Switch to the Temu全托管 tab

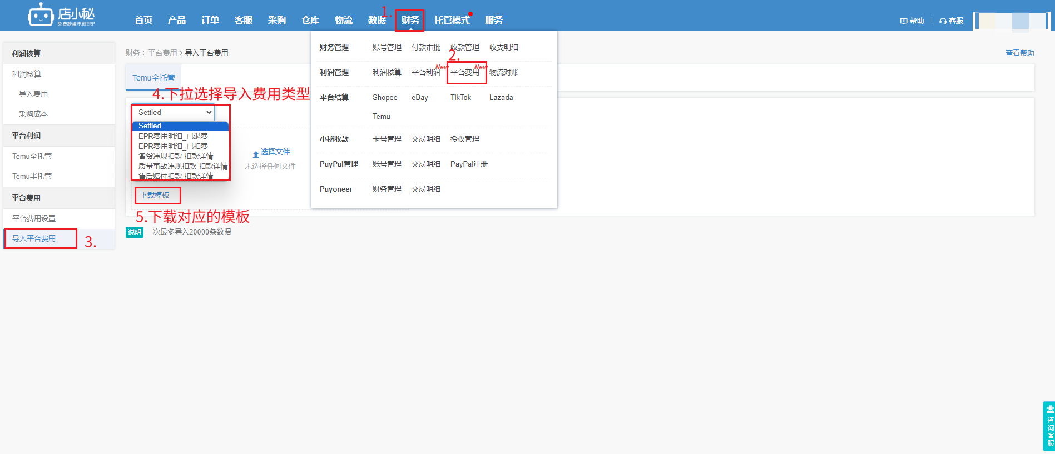click(153, 78)
